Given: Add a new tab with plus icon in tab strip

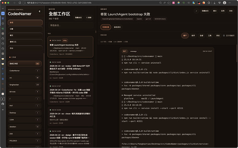Looking at the screenshot, I should tap(3, 110).
